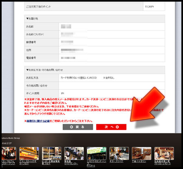Collapse the ▼お支払方法・その他お問い合わせ section header

[x=95, y=70]
